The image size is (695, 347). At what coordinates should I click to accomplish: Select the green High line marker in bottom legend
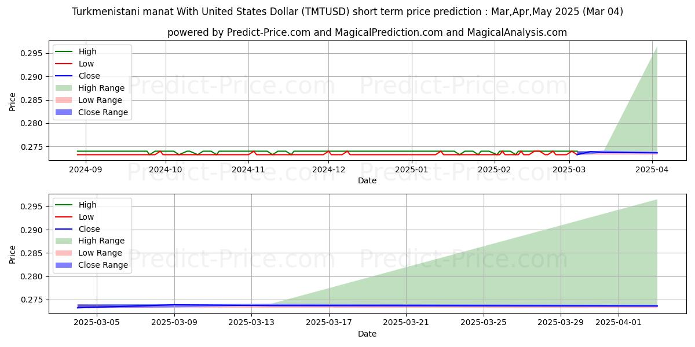click(64, 205)
